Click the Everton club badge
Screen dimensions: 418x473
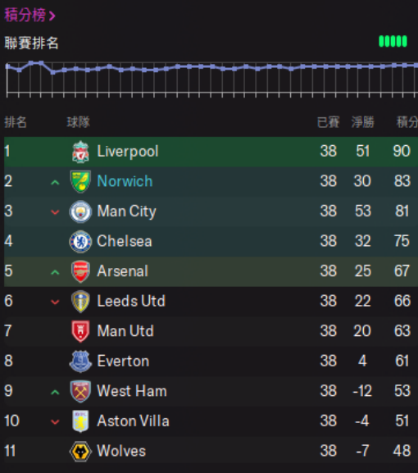click(80, 362)
